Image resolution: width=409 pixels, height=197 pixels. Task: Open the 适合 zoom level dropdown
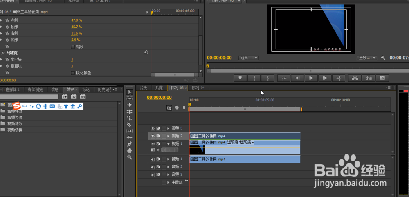click(248, 58)
